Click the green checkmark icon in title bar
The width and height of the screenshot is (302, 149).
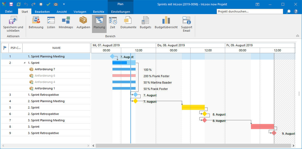(x=48, y=4)
